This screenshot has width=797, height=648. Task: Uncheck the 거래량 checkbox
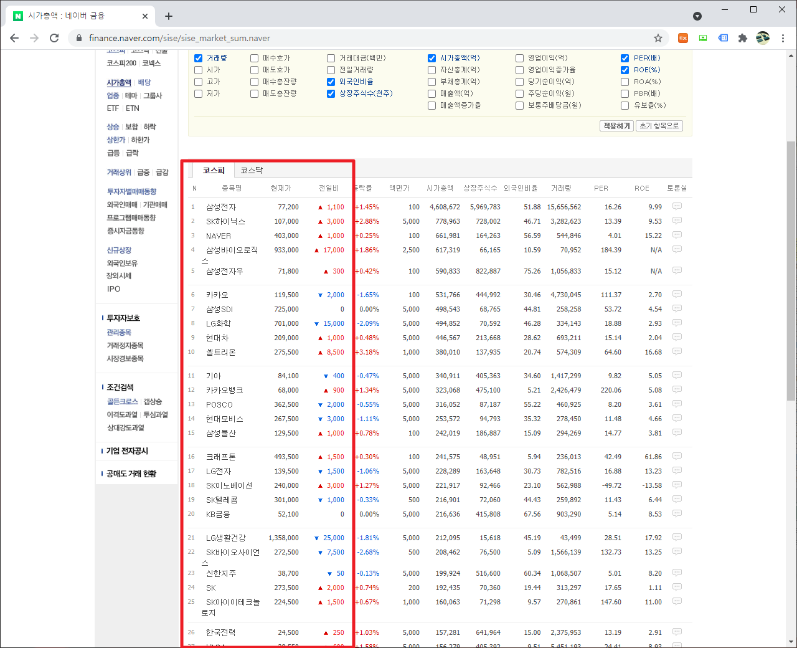[199, 58]
